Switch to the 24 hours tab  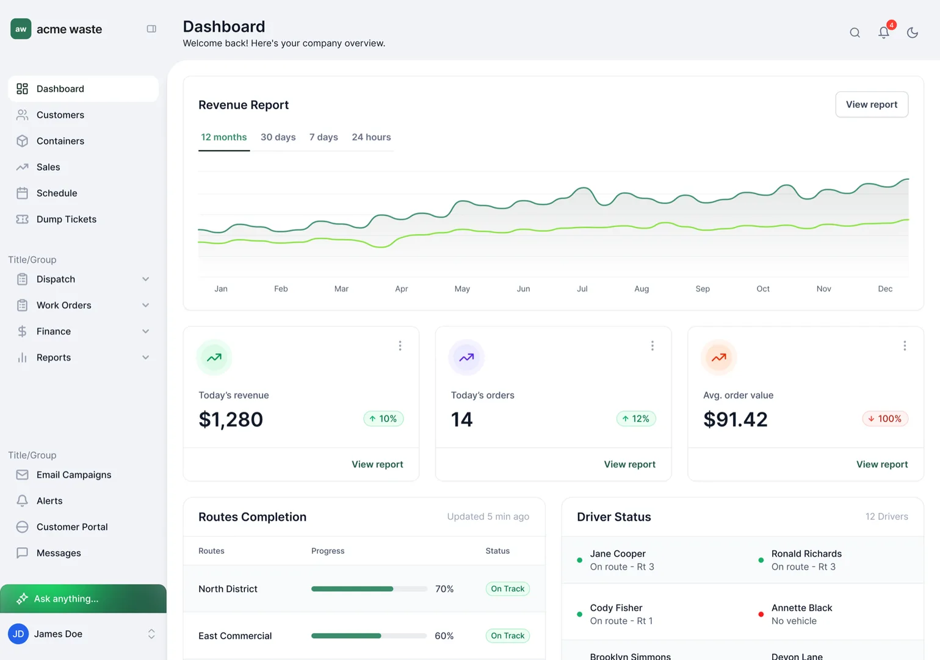pos(371,137)
